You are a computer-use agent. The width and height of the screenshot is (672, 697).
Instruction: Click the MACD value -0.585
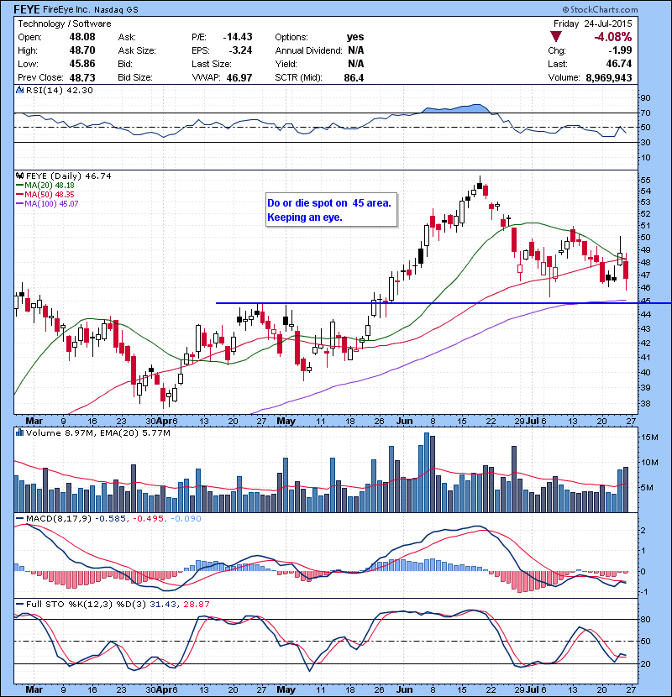[x=110, y=519]
